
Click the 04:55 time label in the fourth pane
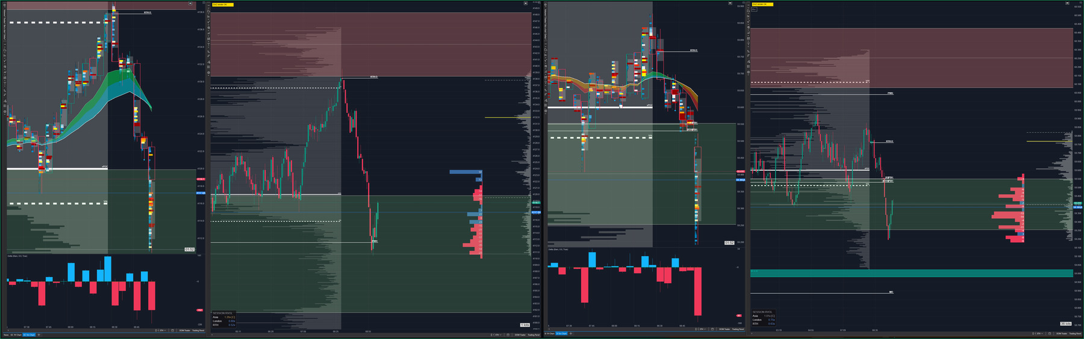tap(811, 330)
